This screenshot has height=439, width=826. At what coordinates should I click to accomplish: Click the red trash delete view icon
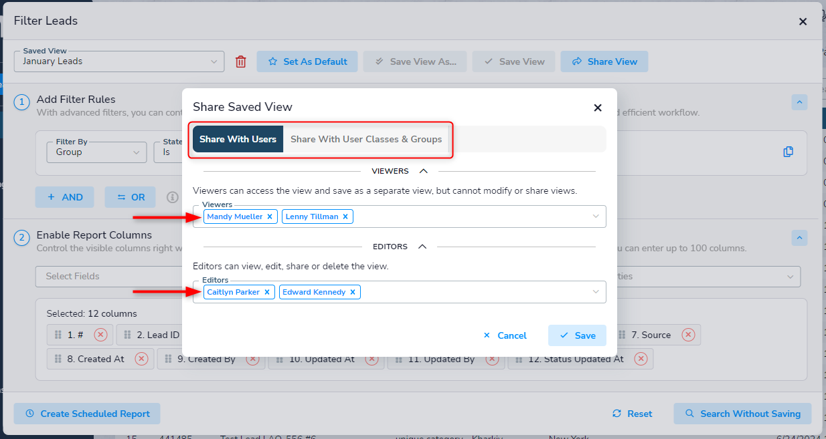[241, 61]
